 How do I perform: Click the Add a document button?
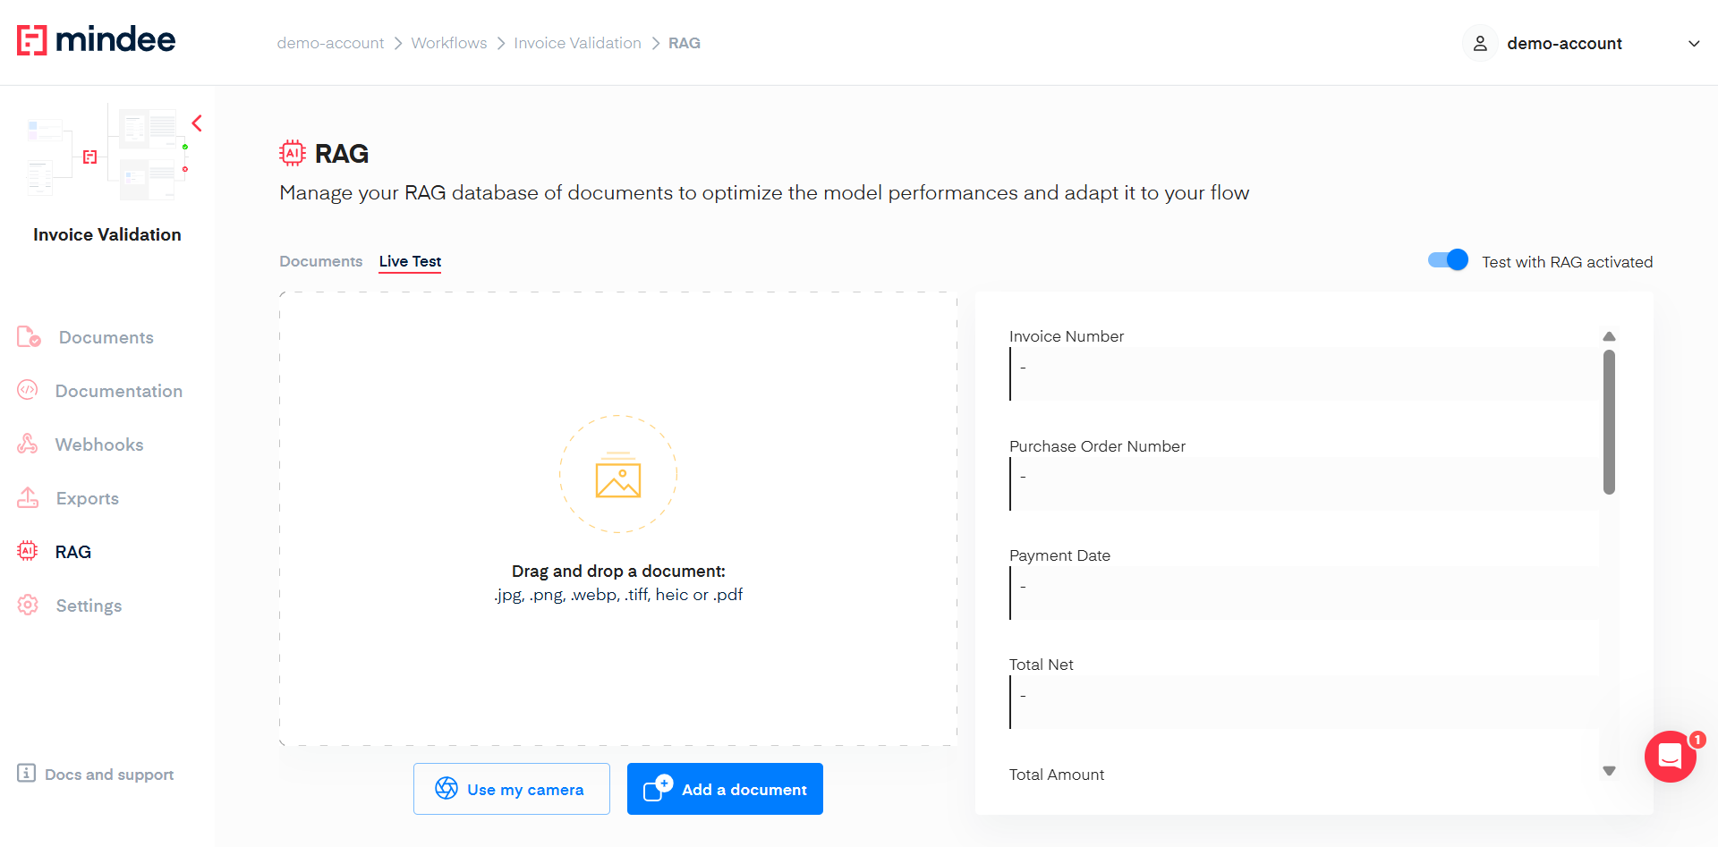pos(725,789)
